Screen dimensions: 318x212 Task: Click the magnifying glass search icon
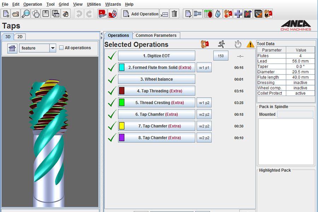(26, 14)
